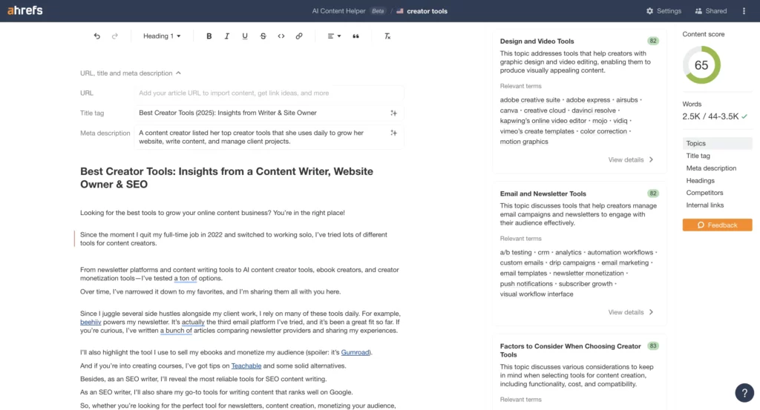Viewport: 760px width, 410px height.
Task: Click the Ahrefs logo
Action: pyautogui.click(x=25, y=10)
